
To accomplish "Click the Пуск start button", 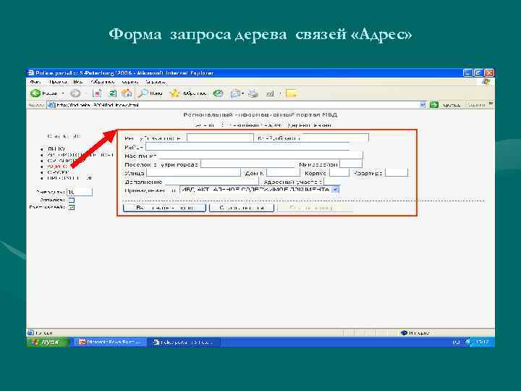I will tap(48, 342).
